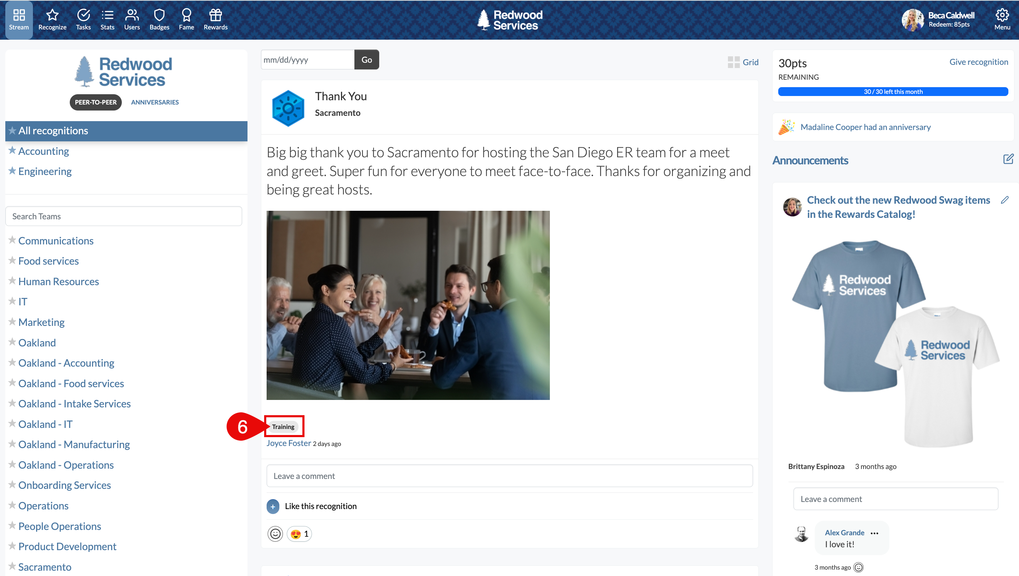
Task: Focus the mm/dd/yyyy date field
Action: pyautogui.click(x=307, y=60)
